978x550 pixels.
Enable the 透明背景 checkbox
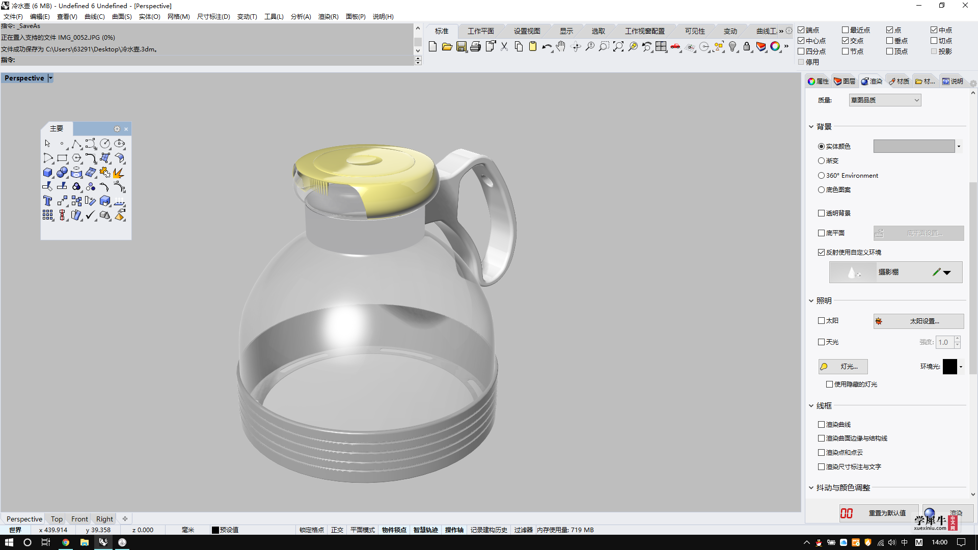pyautogui.click(x=821, y=213)
